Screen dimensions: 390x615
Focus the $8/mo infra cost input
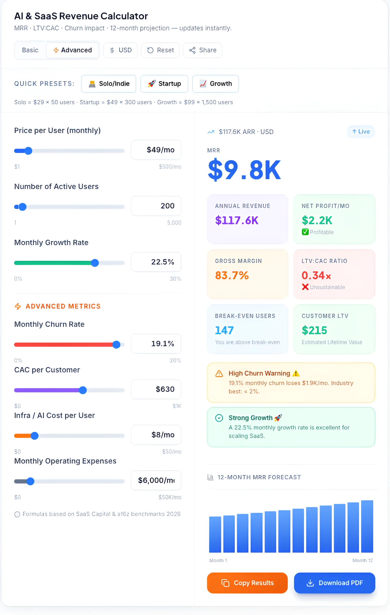pos(156,435)
